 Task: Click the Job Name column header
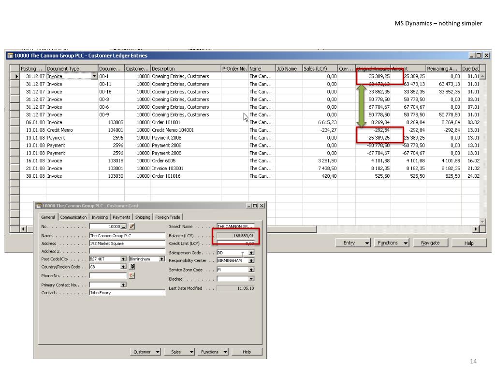point(289,69)
